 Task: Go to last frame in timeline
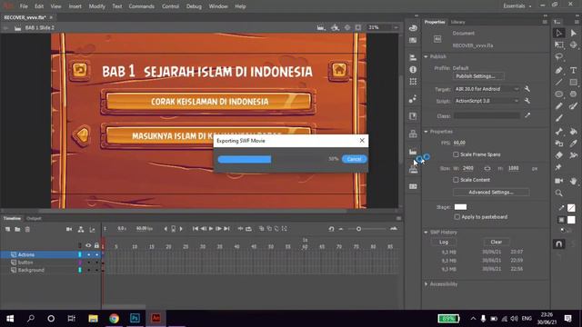coord(226,229)
